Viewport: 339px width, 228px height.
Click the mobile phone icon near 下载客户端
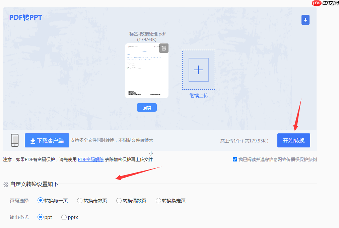coord(15,140)
